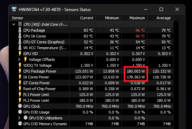Click the circular icon beside GPU D3D Usage
This screenshot has height=129, width=192.
tap(20, 112)
